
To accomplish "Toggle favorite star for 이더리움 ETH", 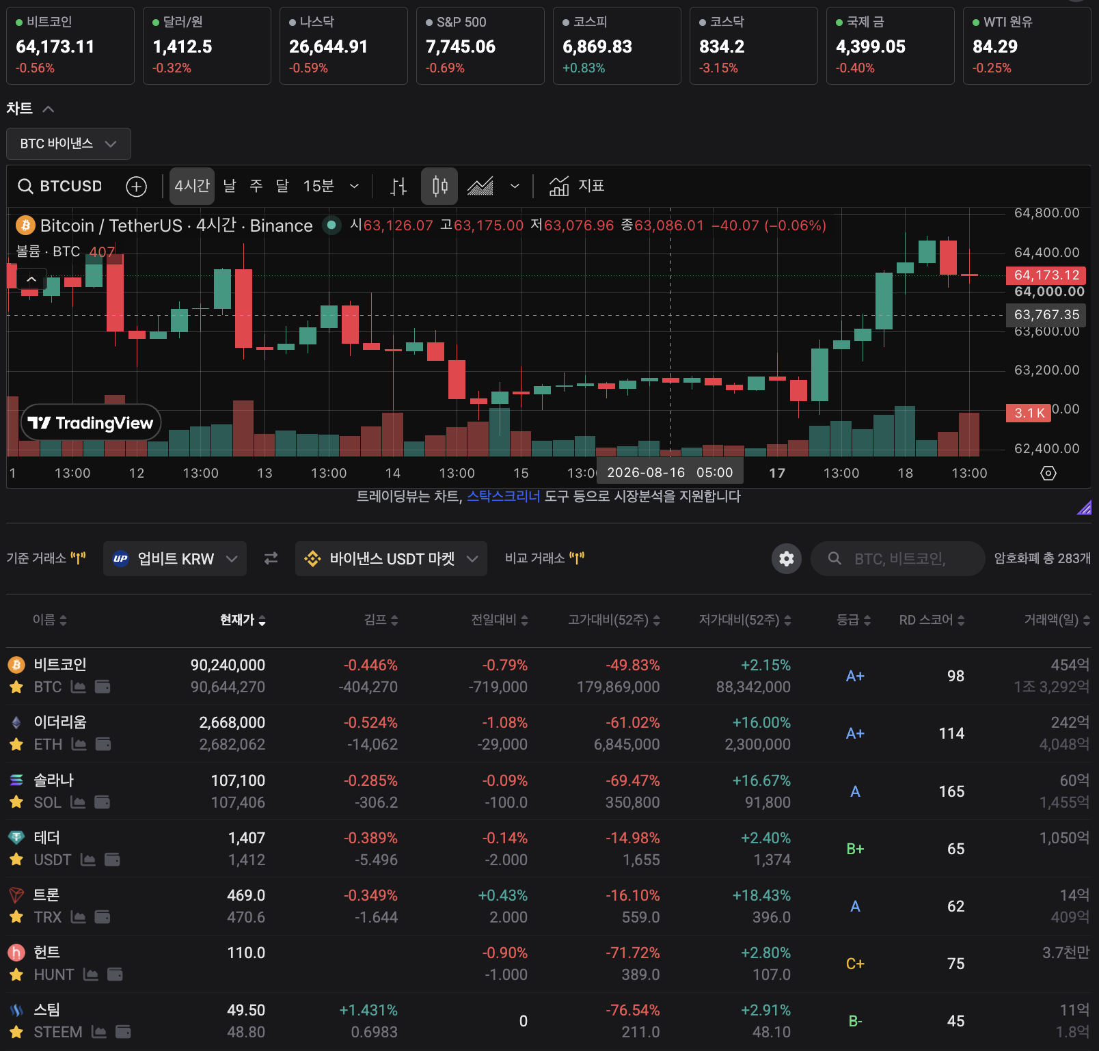I will [x=16, y=744].
